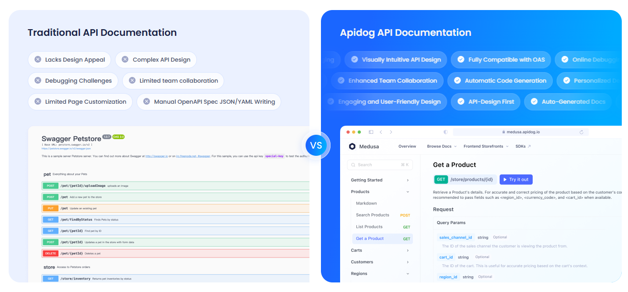The image size is (628, 292).
Task: Toggle the browser sidebar icon in Medusa window
Action: point(371,132)
